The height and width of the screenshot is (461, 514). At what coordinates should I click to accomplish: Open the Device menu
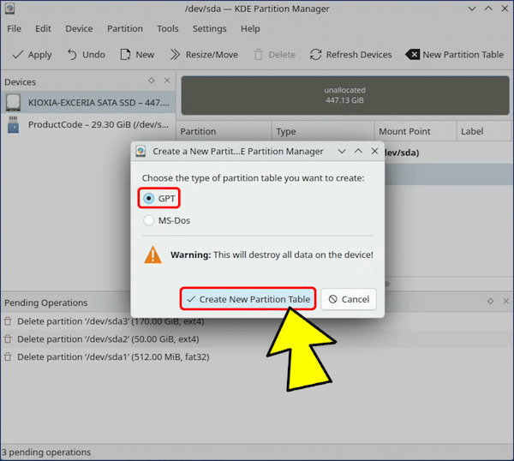click(79, 28)
